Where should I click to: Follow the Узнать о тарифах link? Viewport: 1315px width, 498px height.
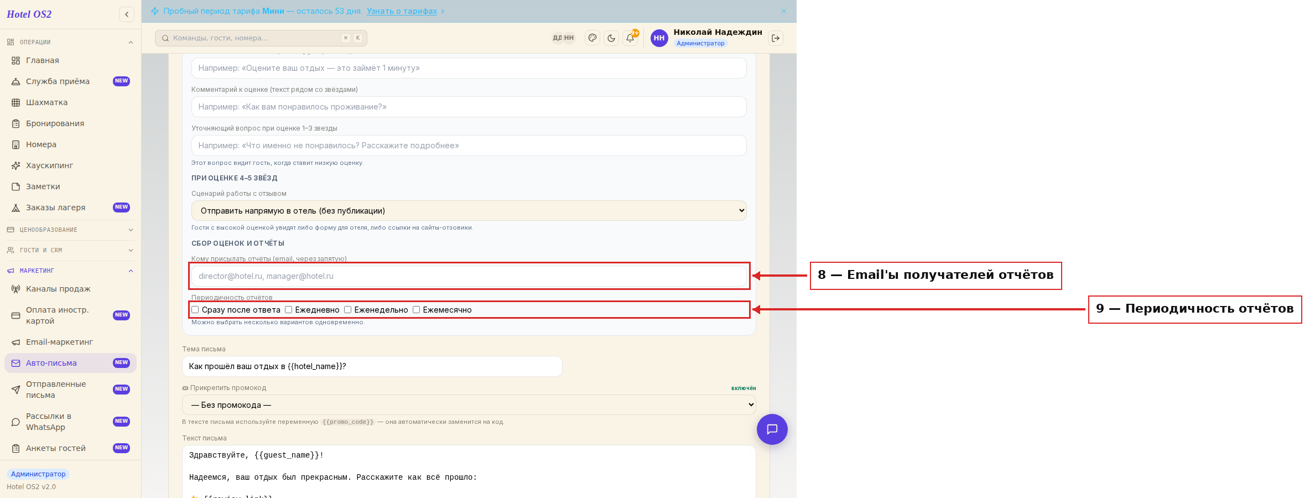(402, 11)
